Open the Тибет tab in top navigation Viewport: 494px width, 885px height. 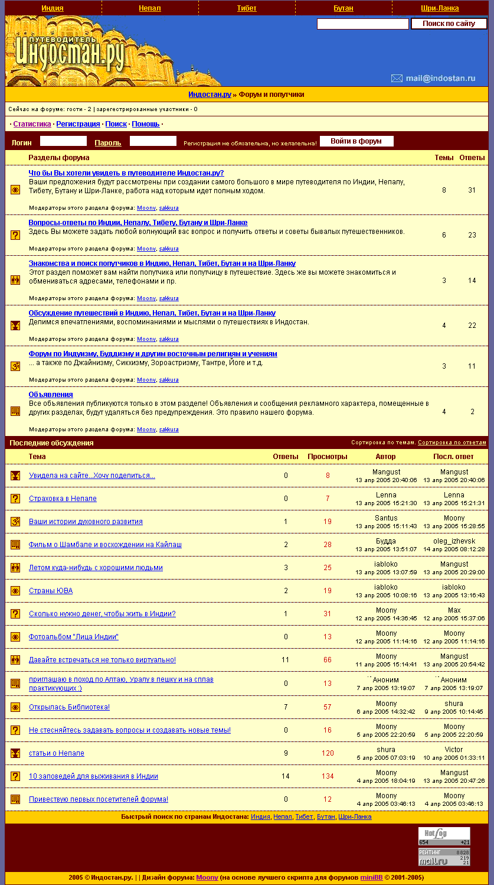(x=247, y=8)
